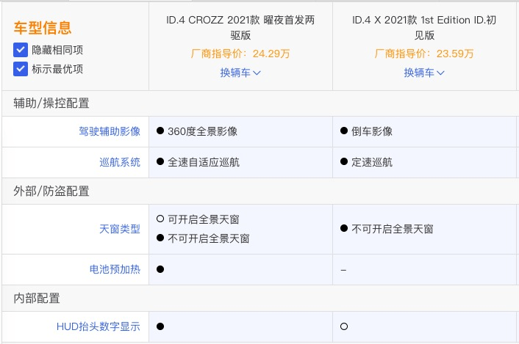Click the 天窗类型 row label
Viewport: 519px width, 344px height.
(x=120, y=229)
